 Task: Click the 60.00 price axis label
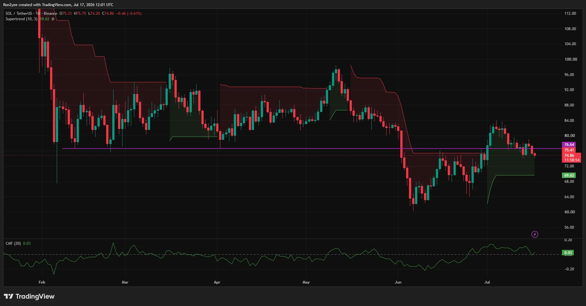(569, 212)
